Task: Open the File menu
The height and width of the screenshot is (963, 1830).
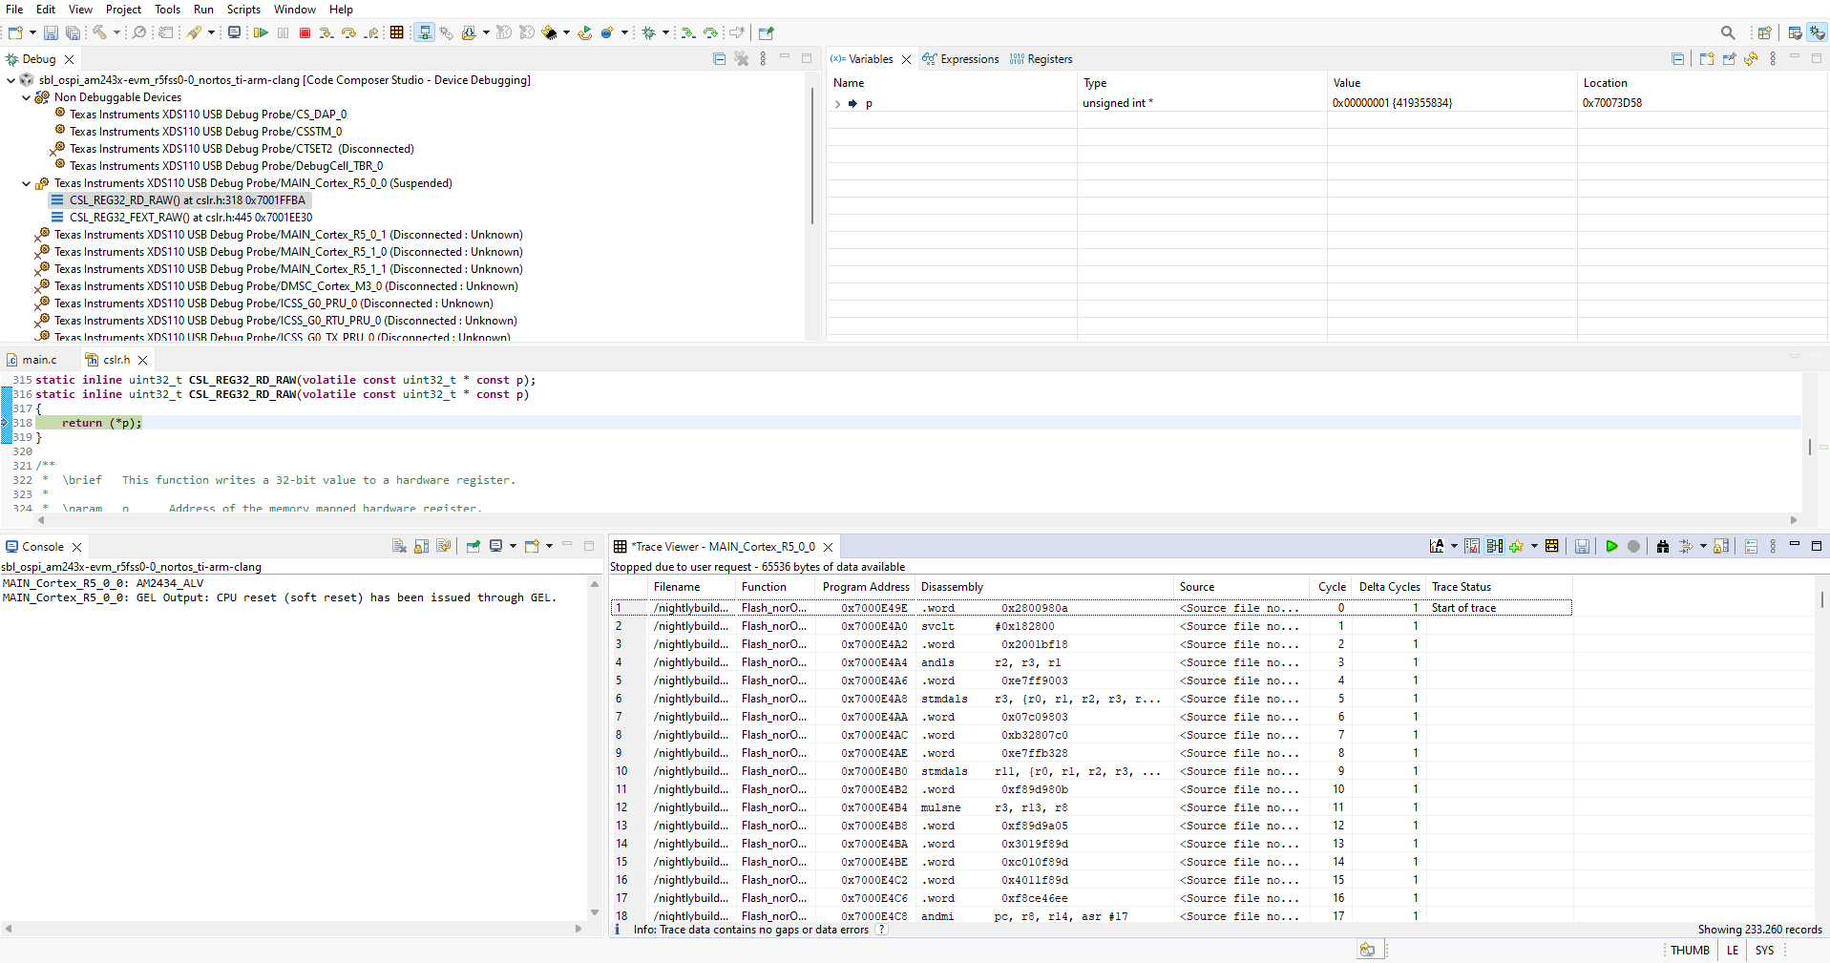Action: (14, 10)
